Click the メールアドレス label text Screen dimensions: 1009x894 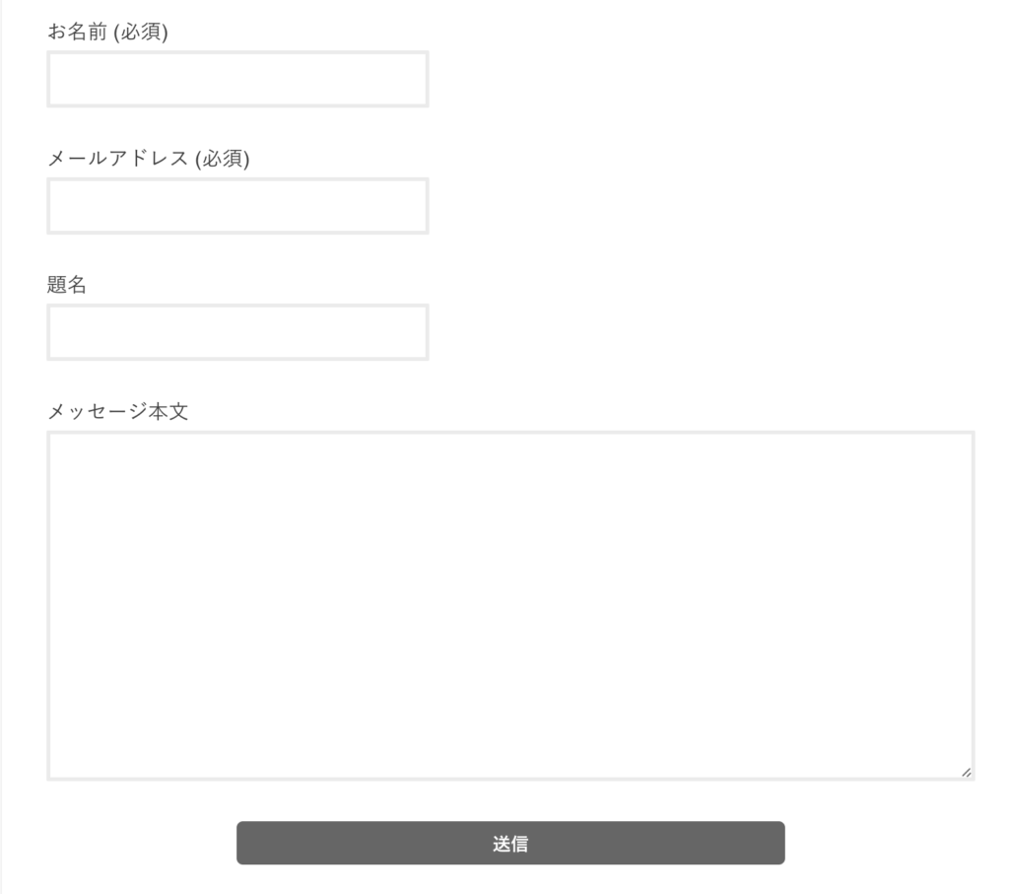(x=118, y=159)
